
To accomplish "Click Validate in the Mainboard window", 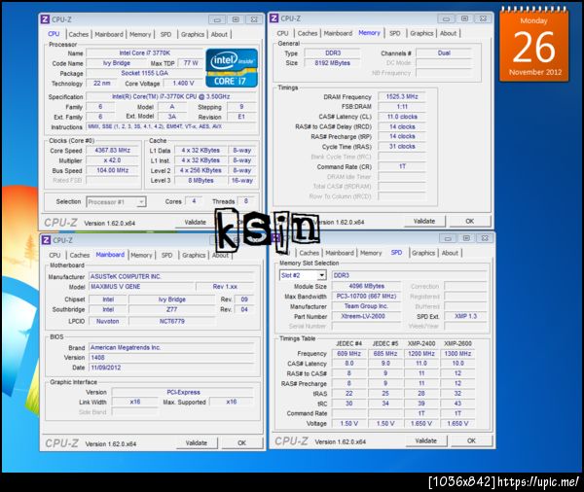I will point(197,442).
